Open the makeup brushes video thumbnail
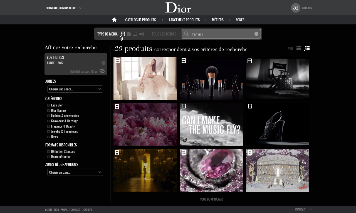This screenshot has width=356, height=213. [211, 78]
